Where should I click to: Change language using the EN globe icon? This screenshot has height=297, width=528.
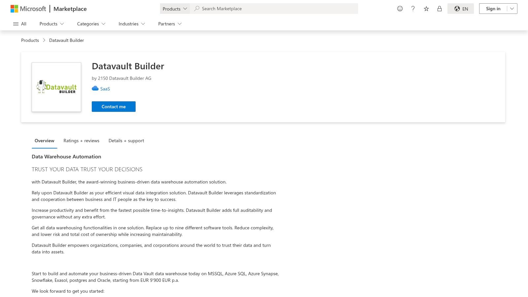pos(461,9)
